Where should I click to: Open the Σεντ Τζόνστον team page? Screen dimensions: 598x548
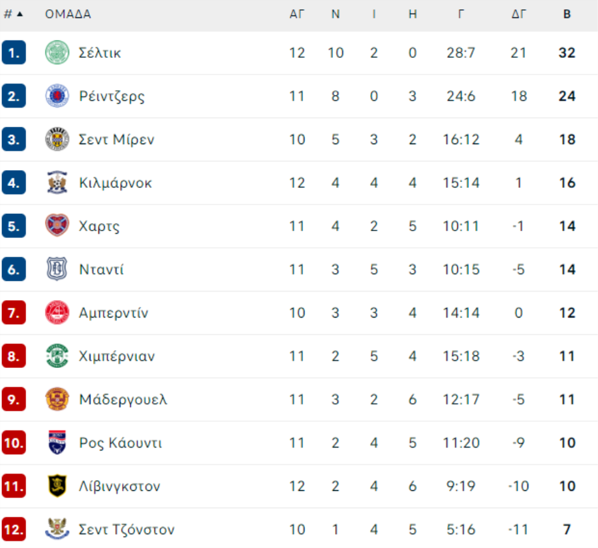126,529
